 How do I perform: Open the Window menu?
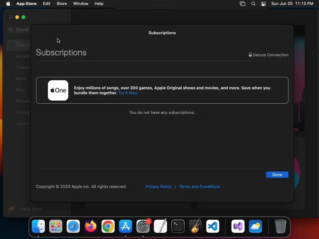(81, 4)
